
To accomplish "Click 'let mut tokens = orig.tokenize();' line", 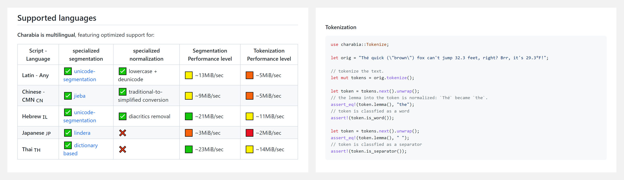I will point(372,78).
